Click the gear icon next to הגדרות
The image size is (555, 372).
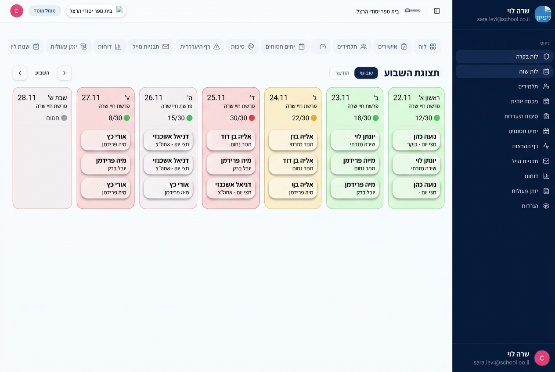click(546, 206)
